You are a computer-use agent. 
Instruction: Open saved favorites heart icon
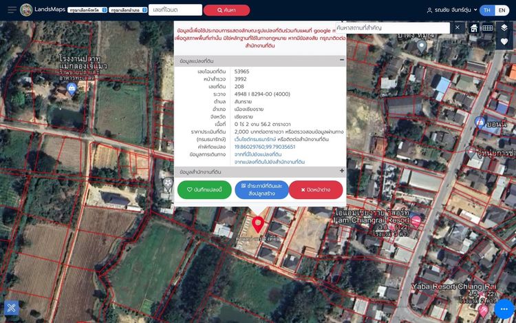pyautogui.click(x=504, y=42)
